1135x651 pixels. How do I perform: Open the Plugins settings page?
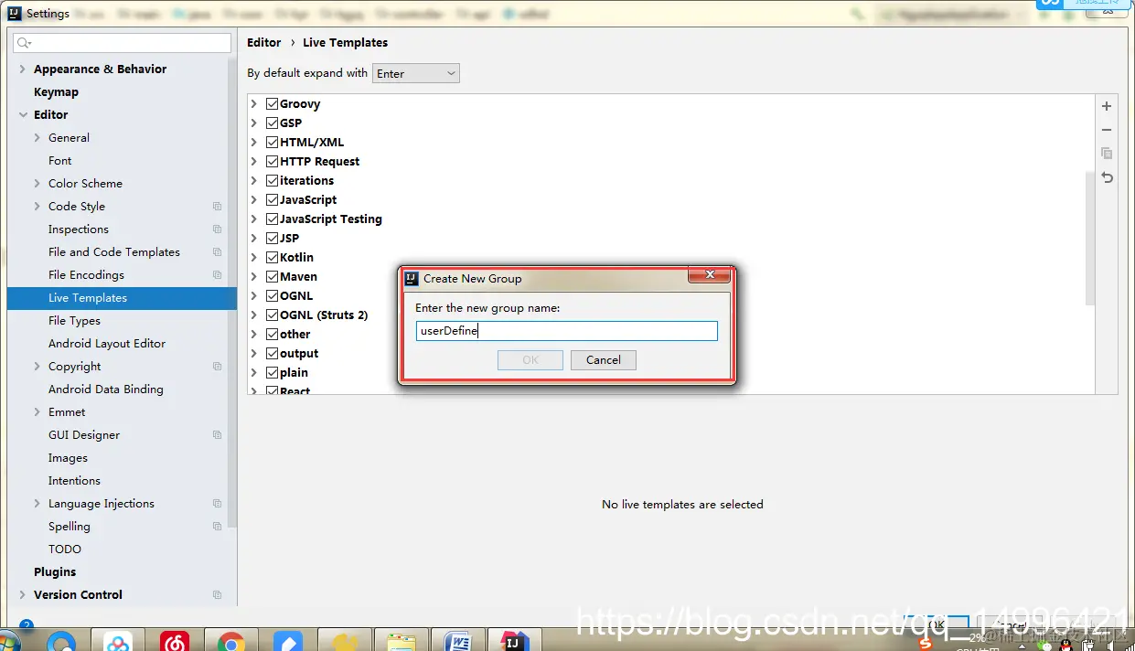coord(55,572)
